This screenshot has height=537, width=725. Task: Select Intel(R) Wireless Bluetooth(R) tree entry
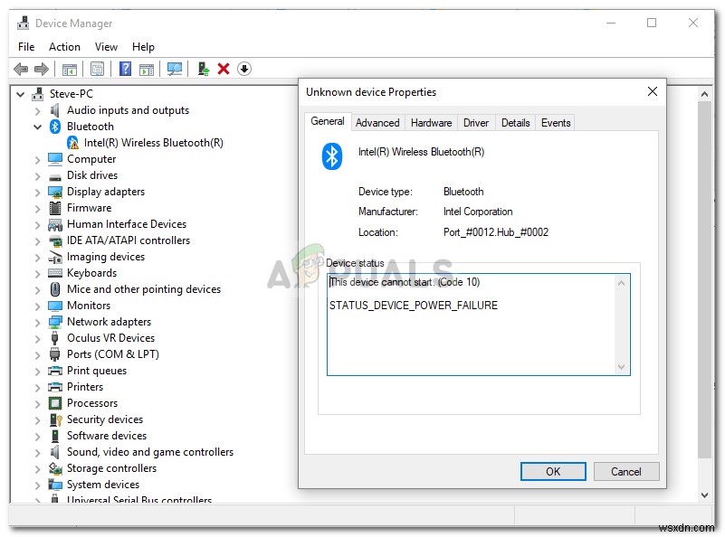(154, 143)
